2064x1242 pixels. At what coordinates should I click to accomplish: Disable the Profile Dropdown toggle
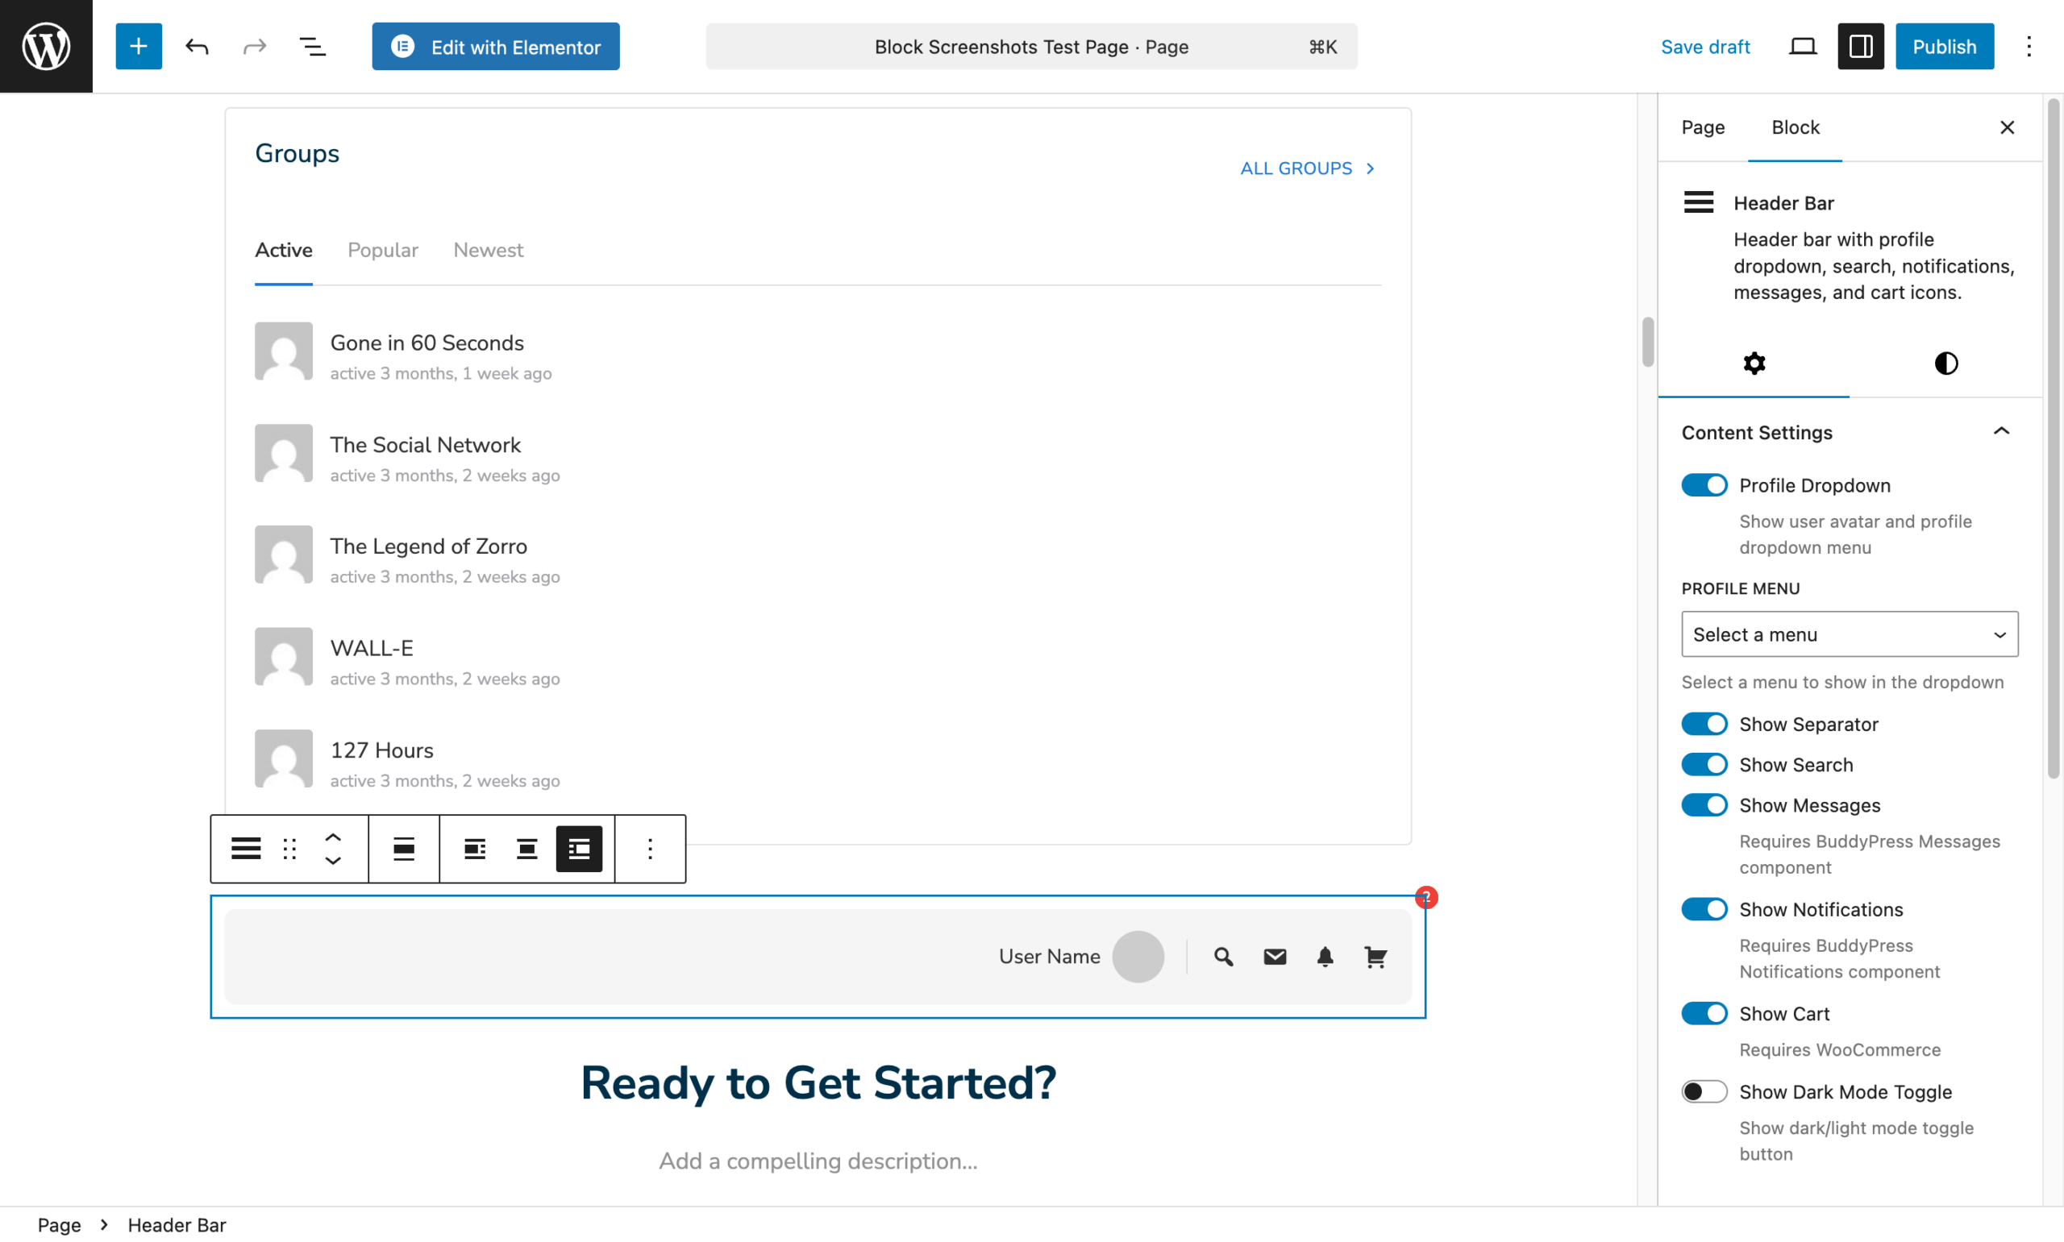tap(1704, 485)
